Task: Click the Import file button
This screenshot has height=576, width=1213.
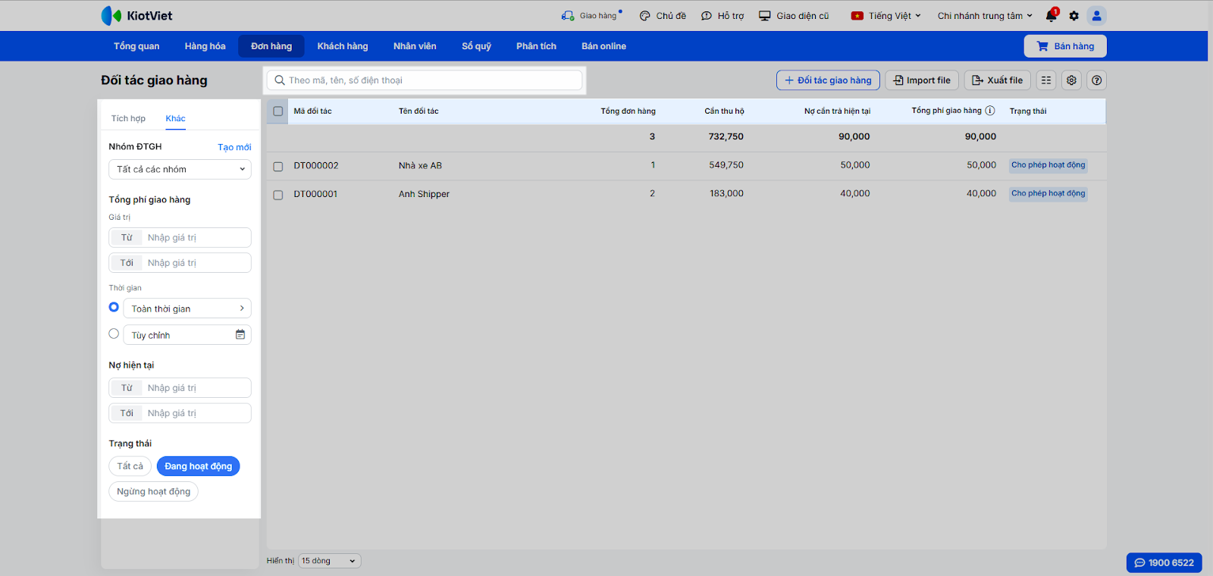Action: click(922, 80)
